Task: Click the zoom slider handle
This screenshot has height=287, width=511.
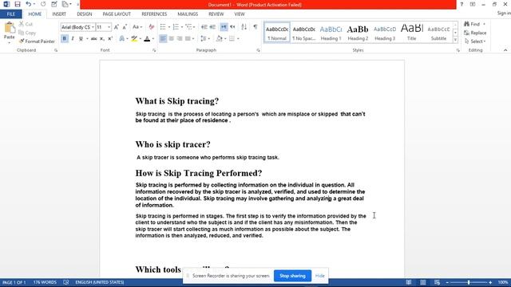Action: click(x=469, y=282)
